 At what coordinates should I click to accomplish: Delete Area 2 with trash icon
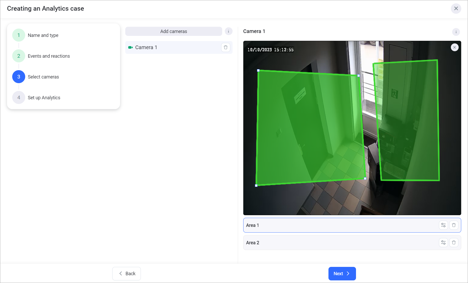tap(453, 243)
